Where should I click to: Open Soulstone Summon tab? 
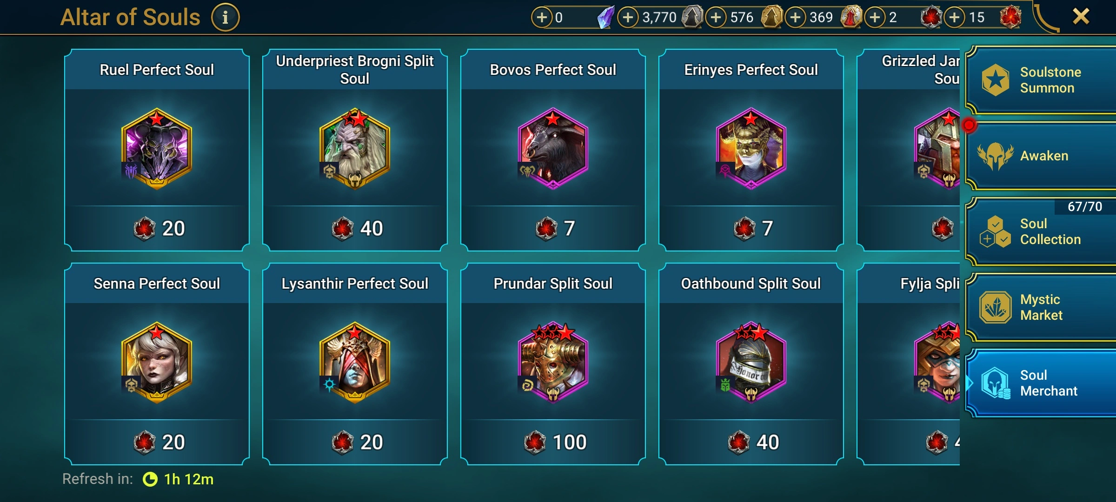click(1041, 80)
